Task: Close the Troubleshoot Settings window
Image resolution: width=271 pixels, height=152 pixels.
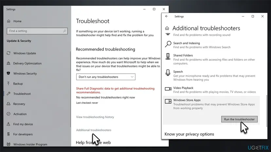Action: (164, 9)
